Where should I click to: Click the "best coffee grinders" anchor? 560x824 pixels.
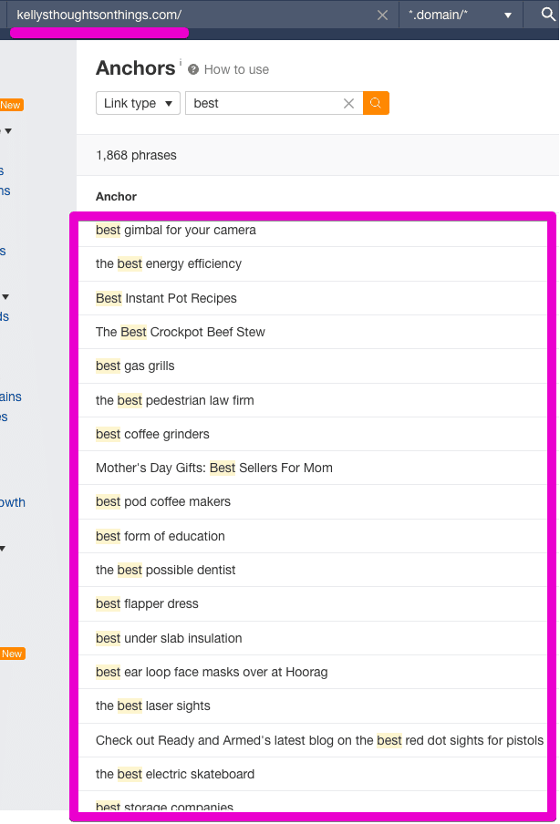pyautogui.click(x=152, y=434)
